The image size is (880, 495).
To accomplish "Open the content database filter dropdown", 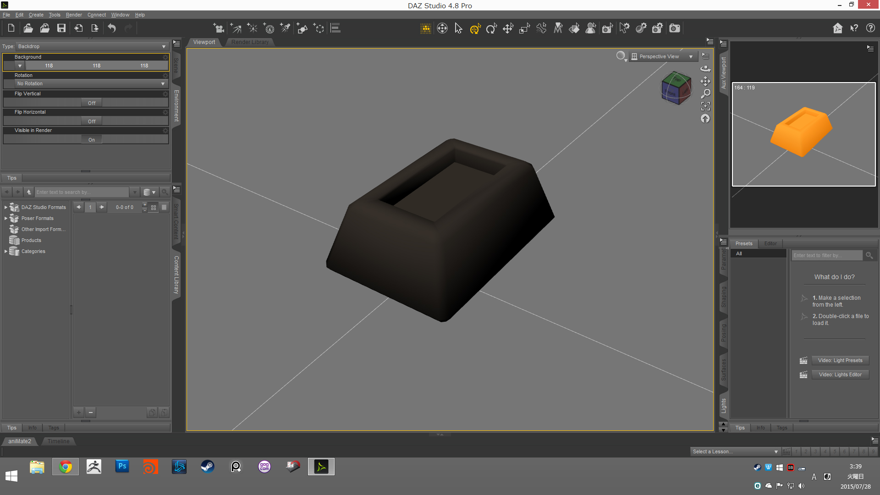I will click(149, 192).
